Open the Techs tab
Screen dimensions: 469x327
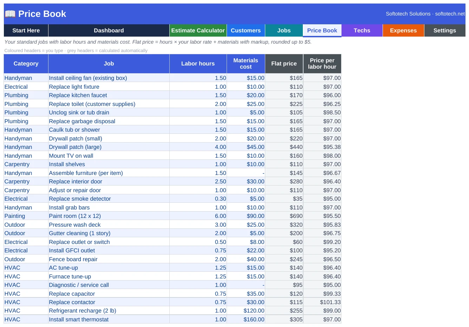(x=362, y=31)
